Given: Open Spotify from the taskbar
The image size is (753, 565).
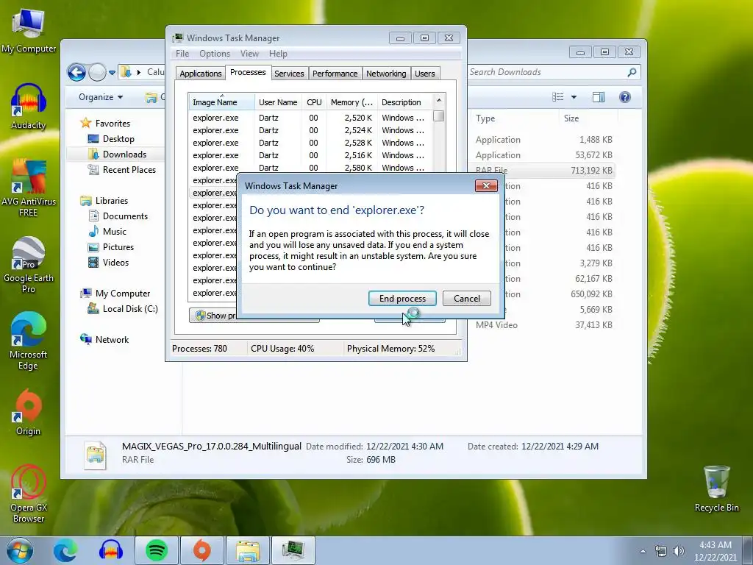Looking at the screenshot, I should pyautogui.click(x=156, y=550).
